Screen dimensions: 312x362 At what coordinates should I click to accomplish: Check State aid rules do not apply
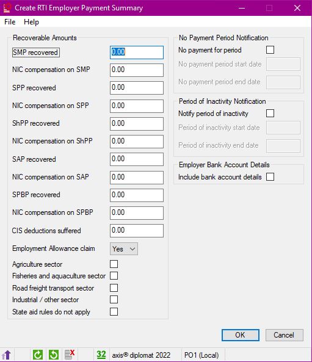click(114, 312)
